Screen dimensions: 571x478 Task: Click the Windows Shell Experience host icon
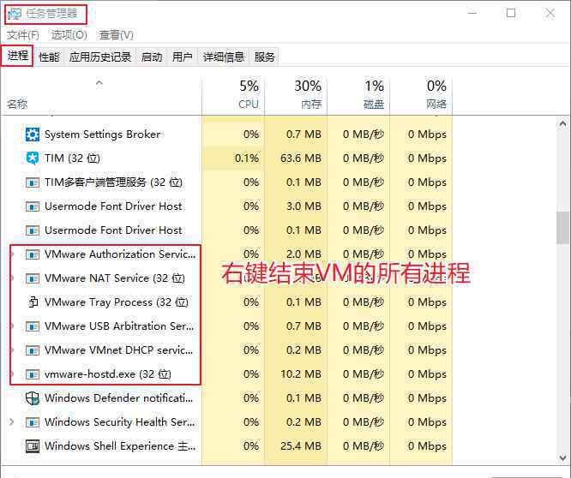pos(33,446)
